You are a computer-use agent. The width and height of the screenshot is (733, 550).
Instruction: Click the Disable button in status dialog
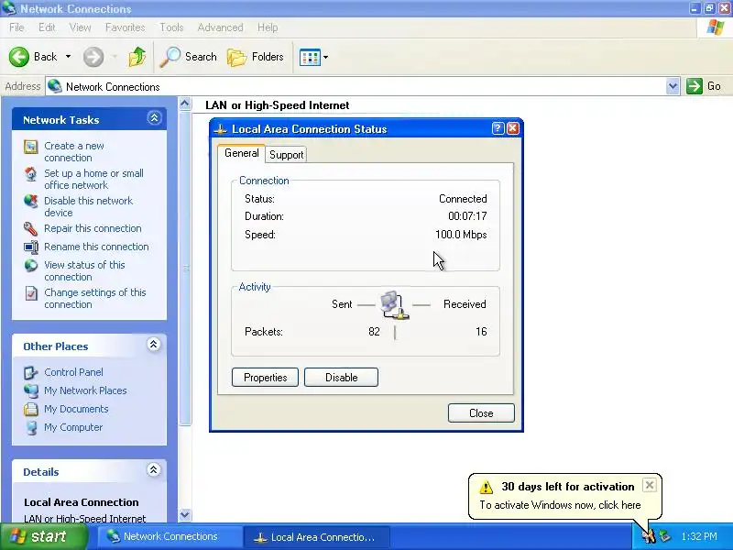(x=341, y=378)
